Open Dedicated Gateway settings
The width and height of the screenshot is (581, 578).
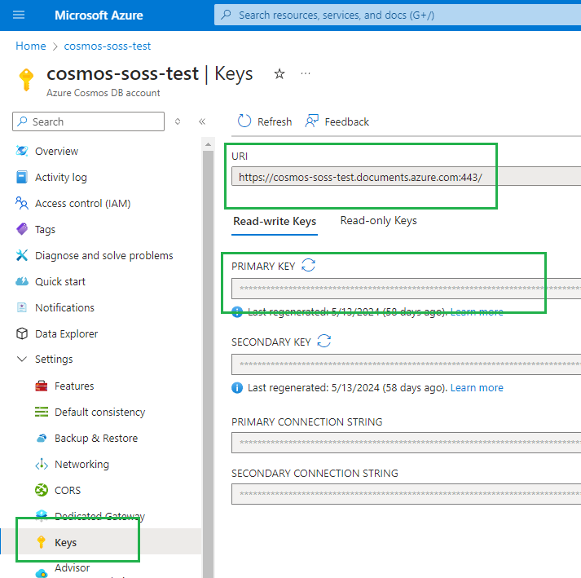(x=99, y=516)
